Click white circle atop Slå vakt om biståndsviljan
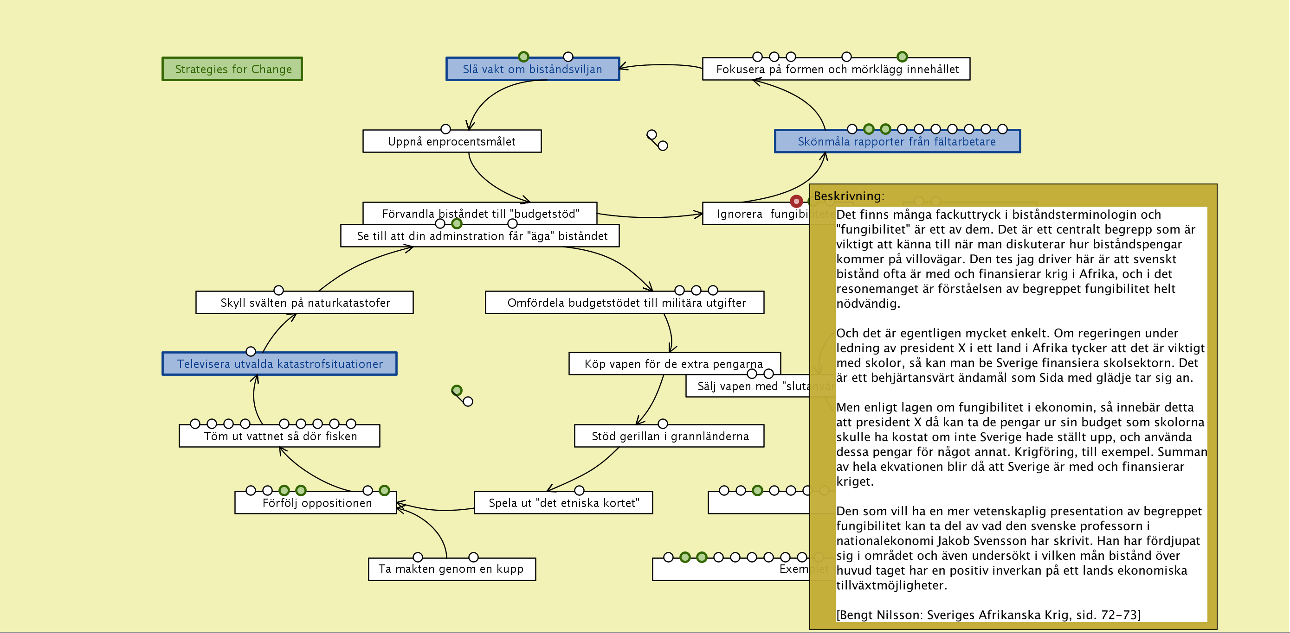 click(x=568, y=57)
